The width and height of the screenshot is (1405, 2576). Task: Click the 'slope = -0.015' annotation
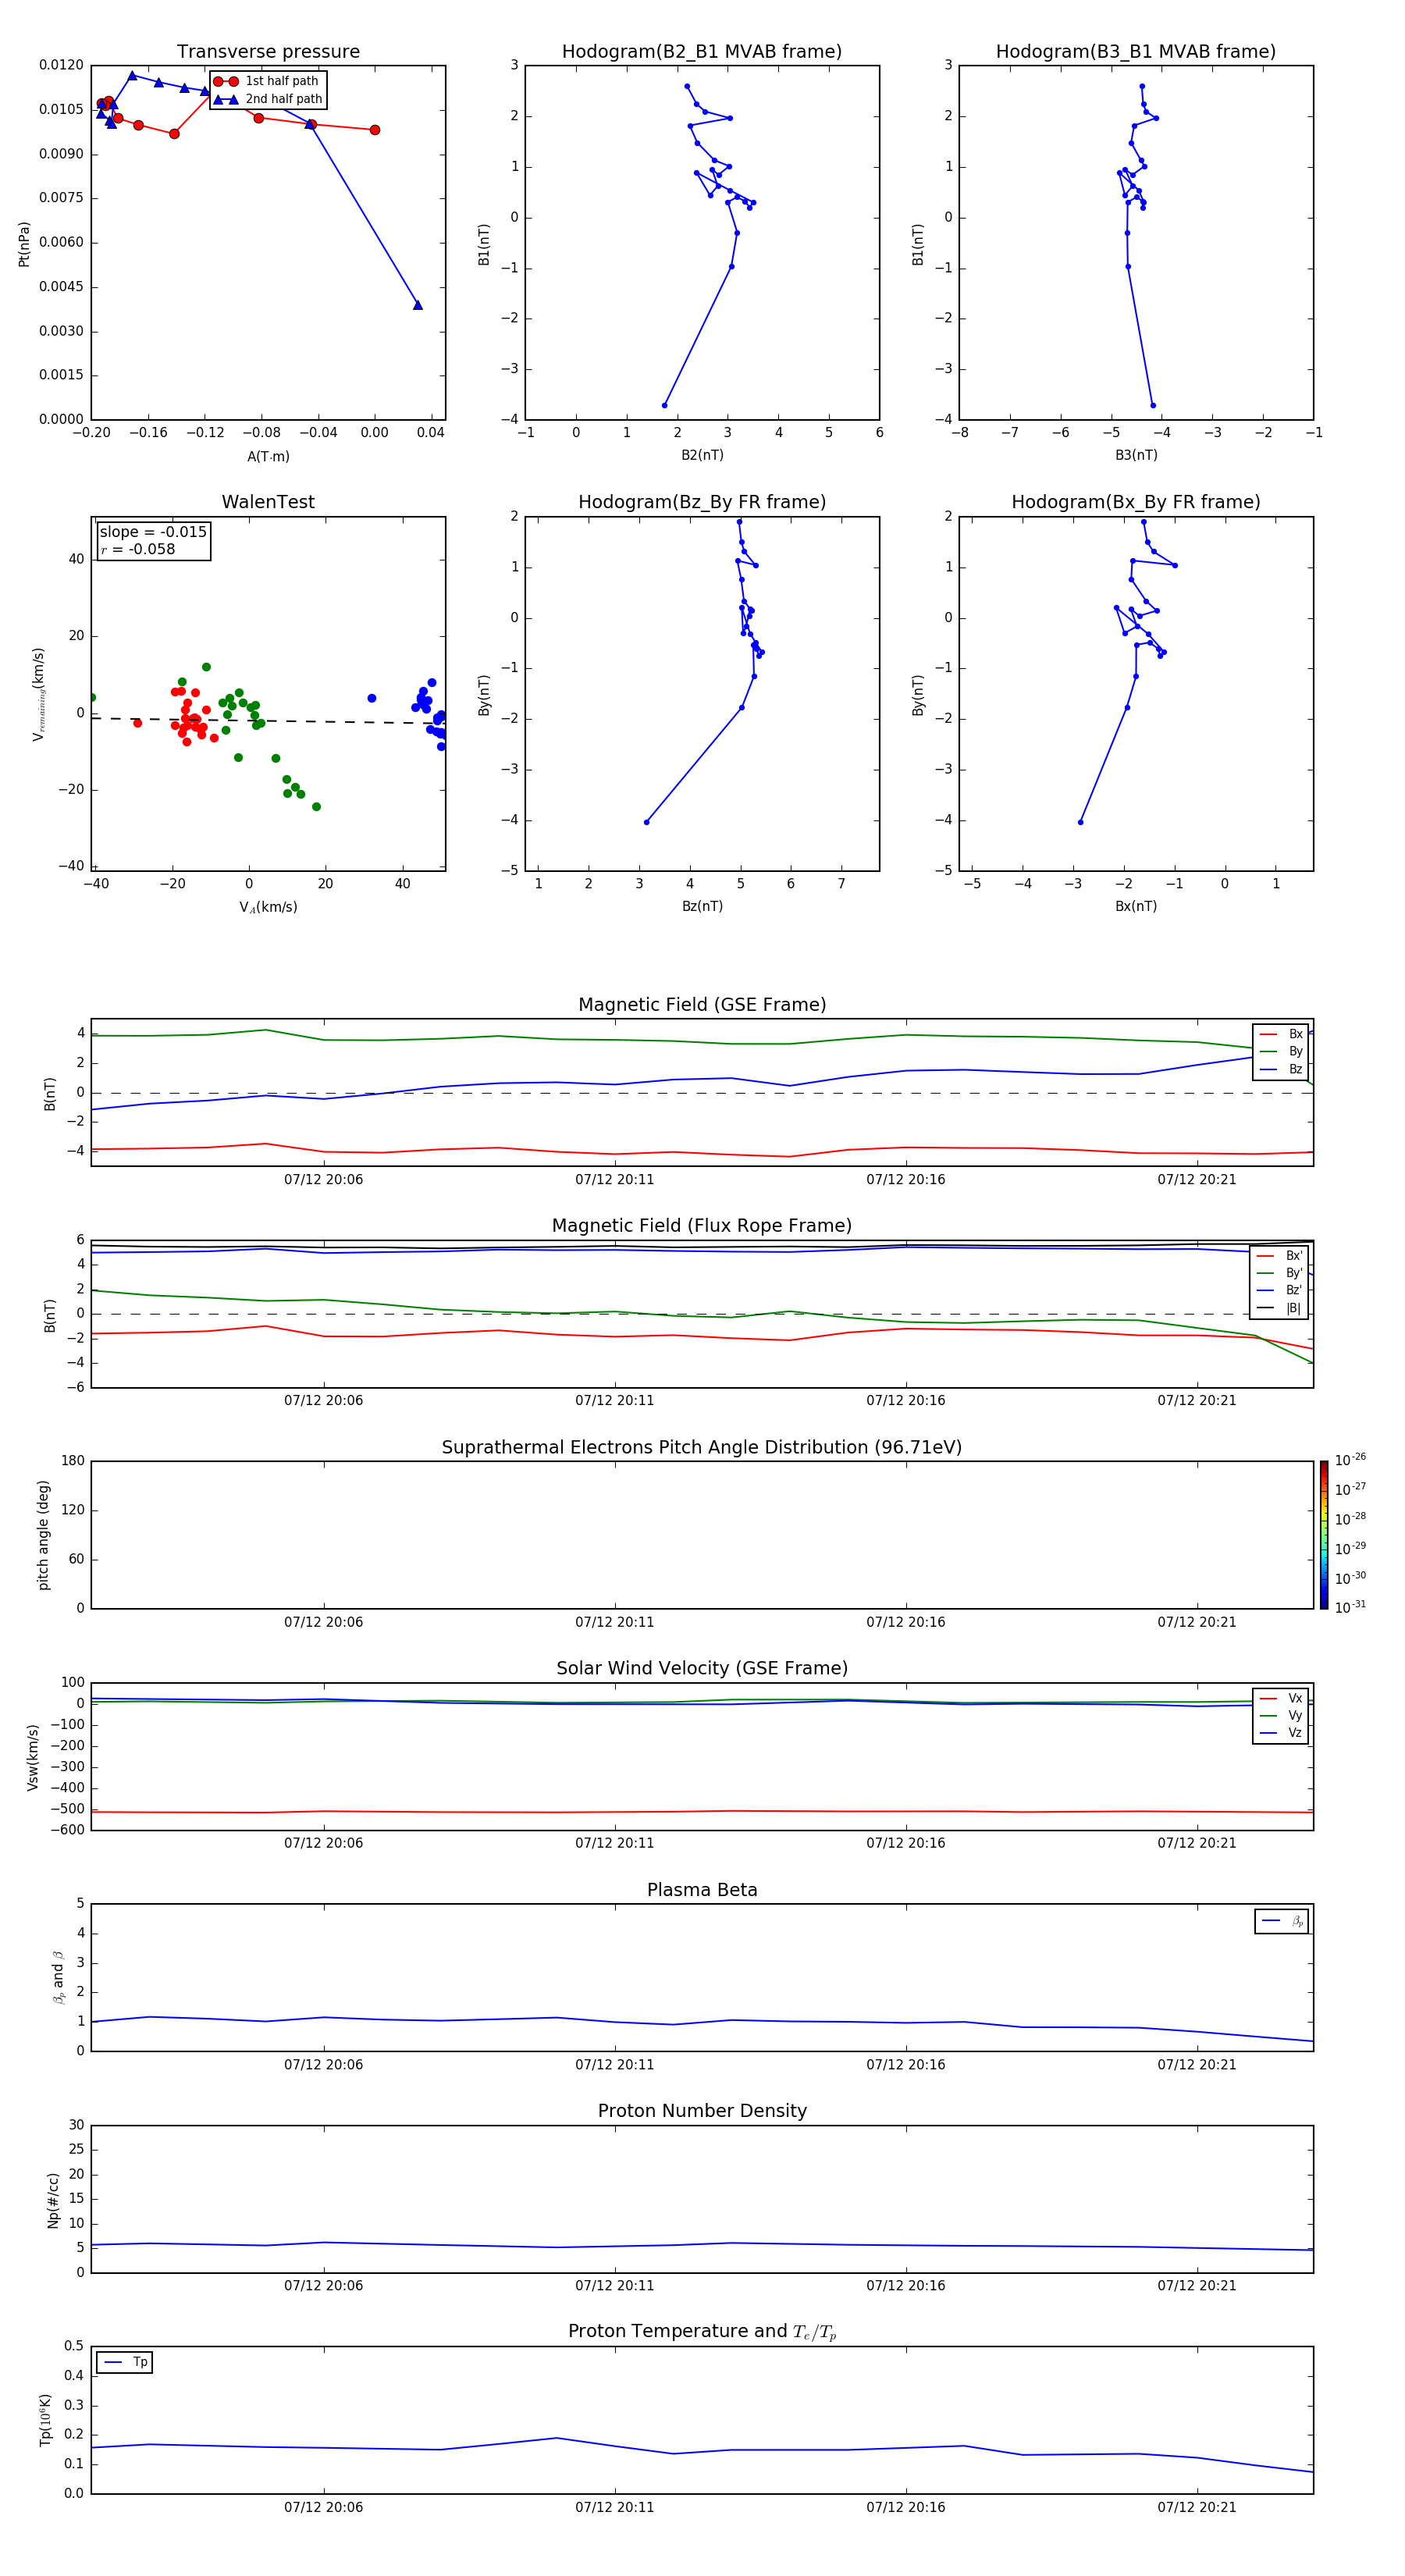(x=153, y=532)
